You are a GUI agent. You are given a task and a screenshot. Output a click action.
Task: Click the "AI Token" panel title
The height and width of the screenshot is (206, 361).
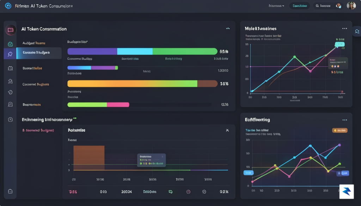click(44, 29)
